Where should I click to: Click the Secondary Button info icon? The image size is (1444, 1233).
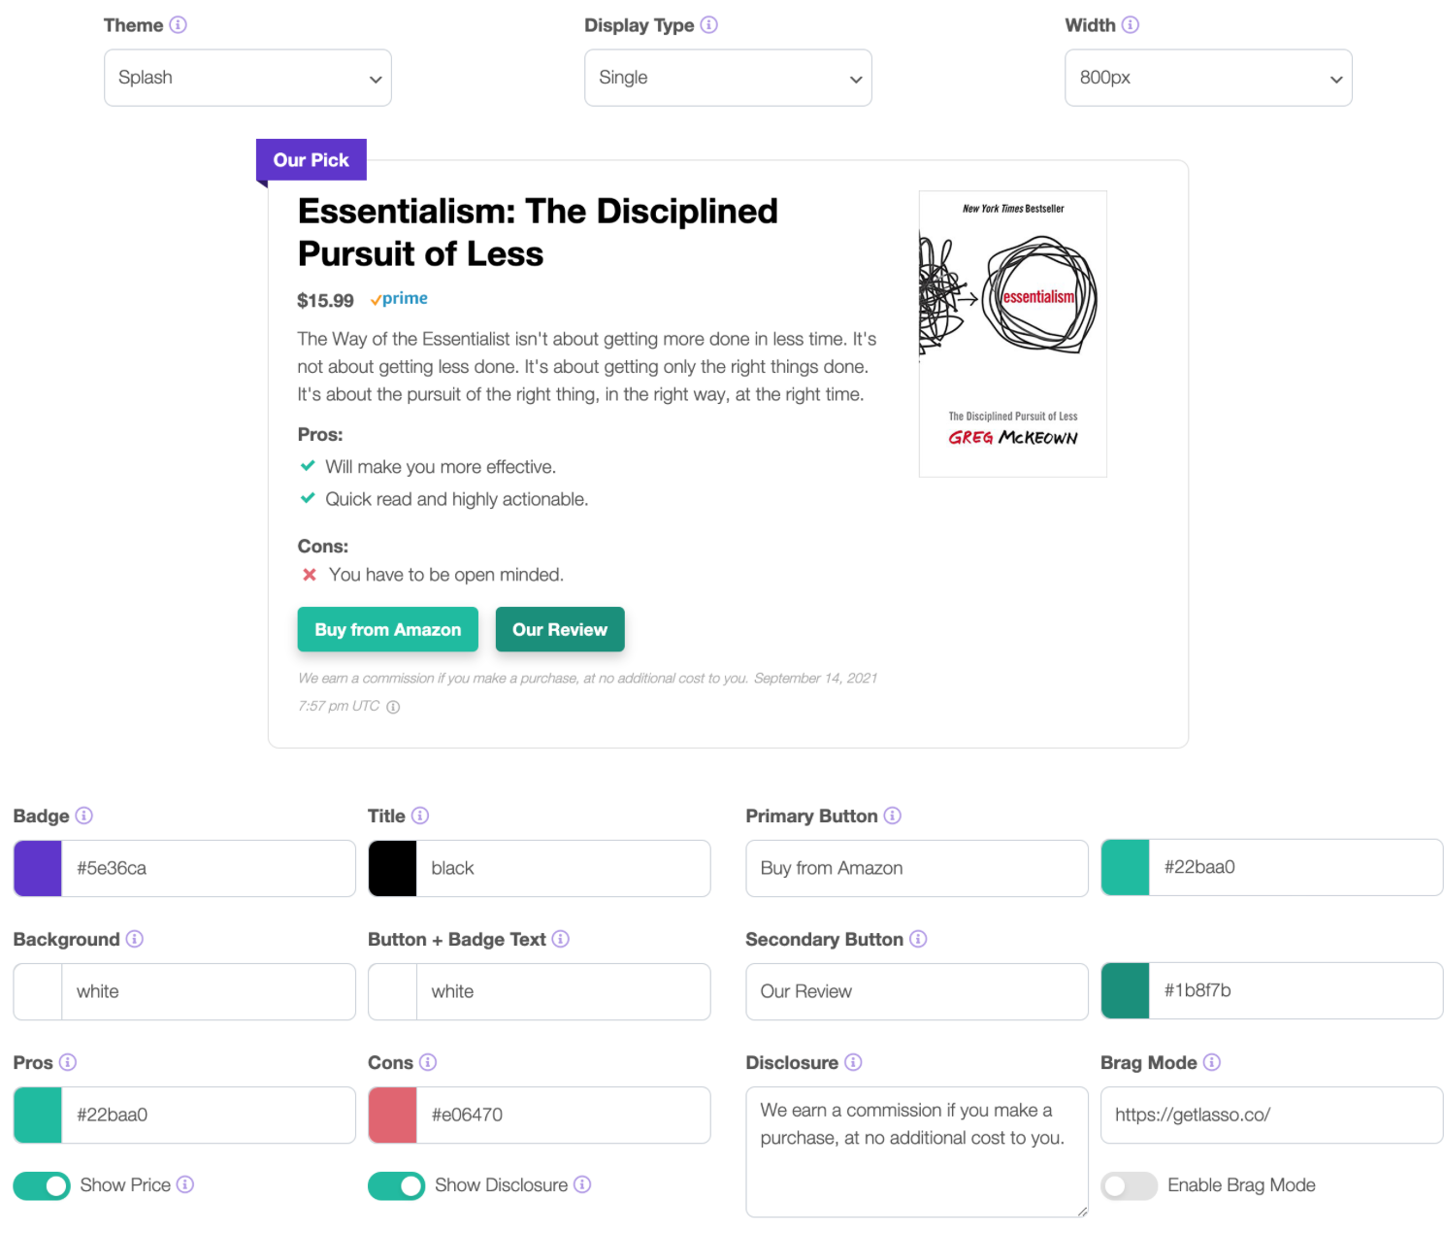coord(918,939)
